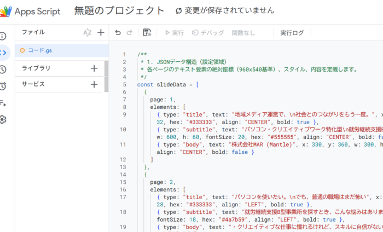Screen dimensions: 383x232
Task: Add a service with サービス plus
Action: pos(94,85)
